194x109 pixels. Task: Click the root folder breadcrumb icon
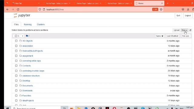tap(27, 36)
